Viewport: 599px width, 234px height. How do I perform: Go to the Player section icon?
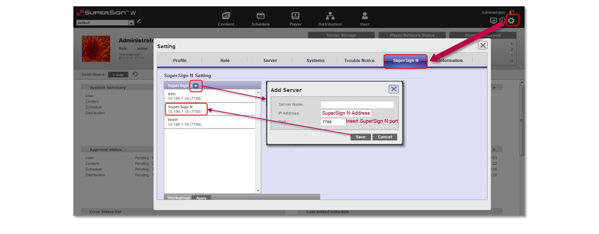(x=296, y=16)
